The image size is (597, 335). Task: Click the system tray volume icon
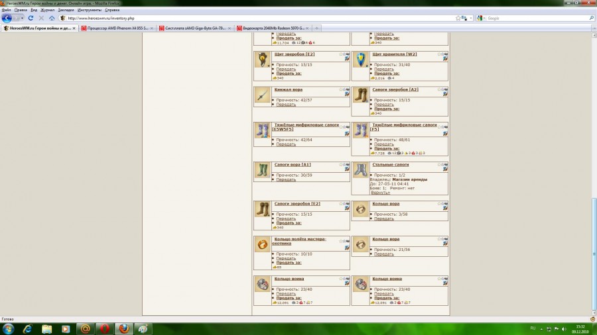click(x=564, y=329)
